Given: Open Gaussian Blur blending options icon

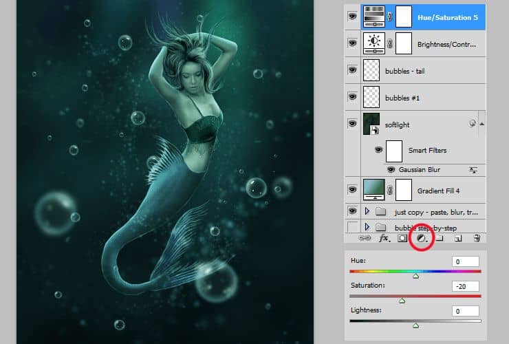Looking at the screenshot, I should [x=474, y=169].
